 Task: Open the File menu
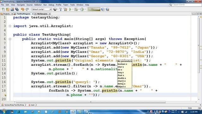point(2,5)
